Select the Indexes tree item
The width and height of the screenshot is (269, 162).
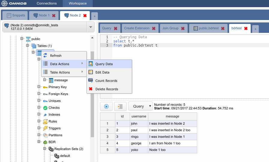54,114
